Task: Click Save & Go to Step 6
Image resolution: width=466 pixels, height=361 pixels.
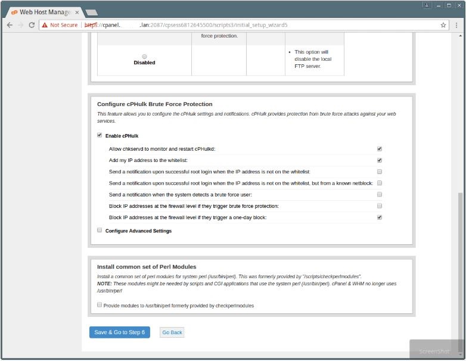Action: tap(119, 332)
